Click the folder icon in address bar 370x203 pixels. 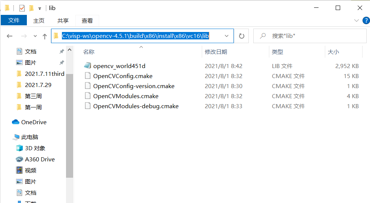pyautogui.click(x=56, y=36)
